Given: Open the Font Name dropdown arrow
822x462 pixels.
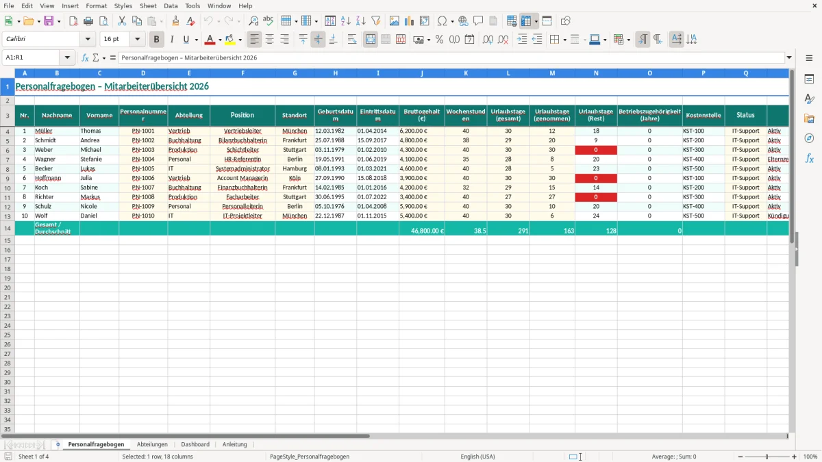Looking at the screenshot, I should pos(87,40).
